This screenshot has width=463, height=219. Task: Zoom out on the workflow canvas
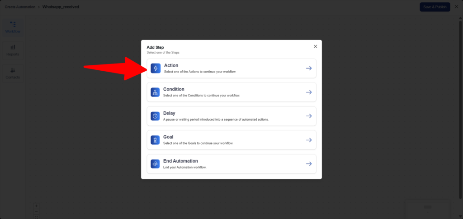pos(37,211)
